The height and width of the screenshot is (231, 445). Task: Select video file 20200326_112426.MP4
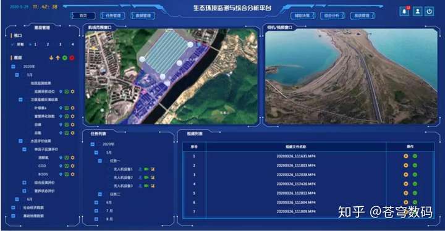296,184
